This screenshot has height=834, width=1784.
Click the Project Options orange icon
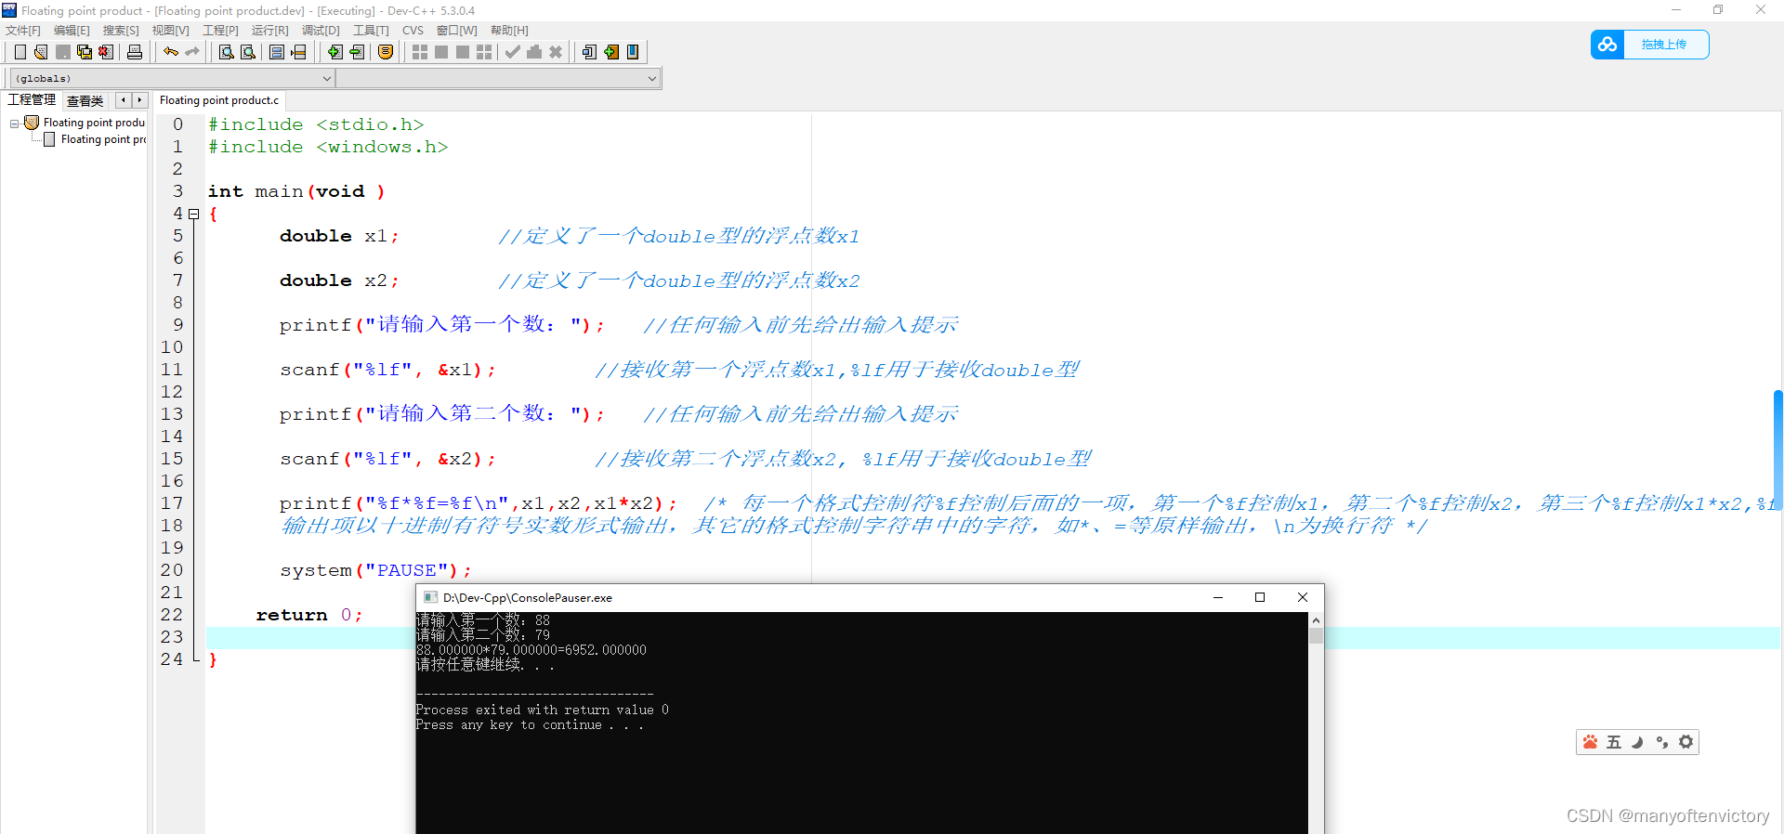tap(386, 52)
